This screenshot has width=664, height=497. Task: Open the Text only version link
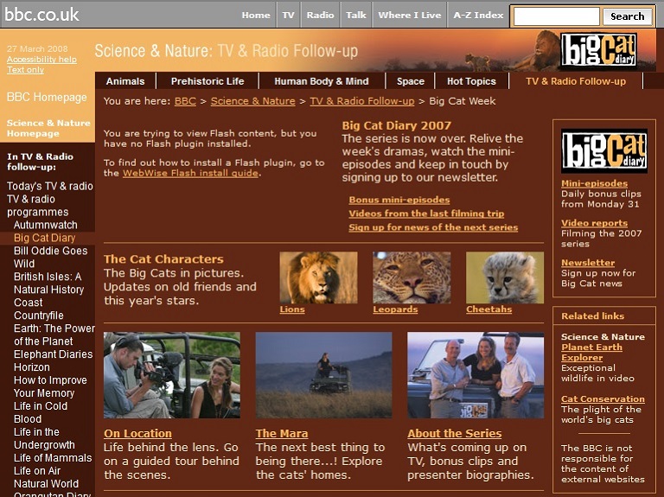[x=25, y=70]
